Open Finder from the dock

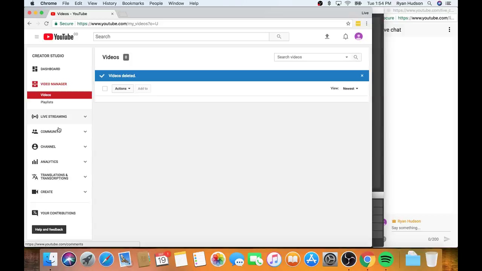[50, 259]
